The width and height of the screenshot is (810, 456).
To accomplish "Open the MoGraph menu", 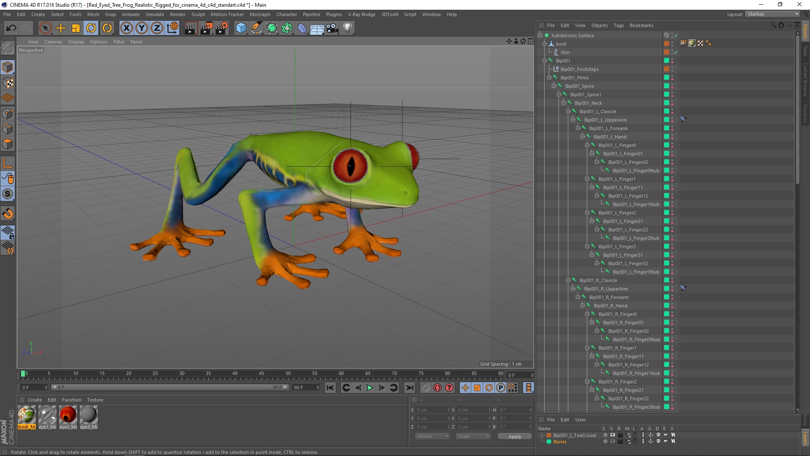I will point(260,14).
